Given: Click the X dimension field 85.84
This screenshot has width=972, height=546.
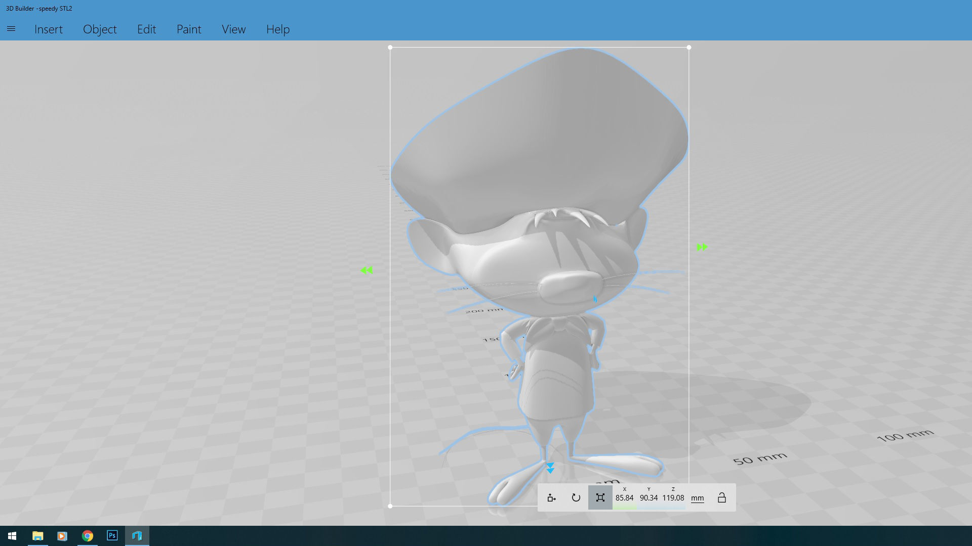Looking at the screenshot, I should click(624, 498).
